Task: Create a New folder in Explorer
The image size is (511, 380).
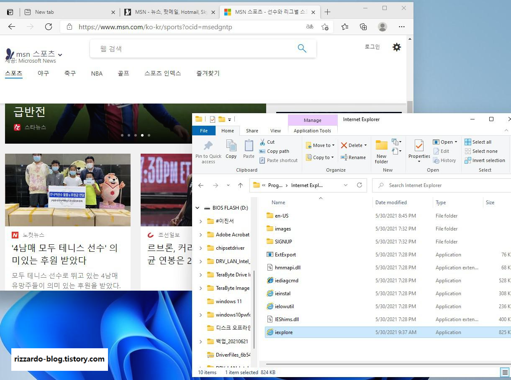Action: click(x=381, y=152)
